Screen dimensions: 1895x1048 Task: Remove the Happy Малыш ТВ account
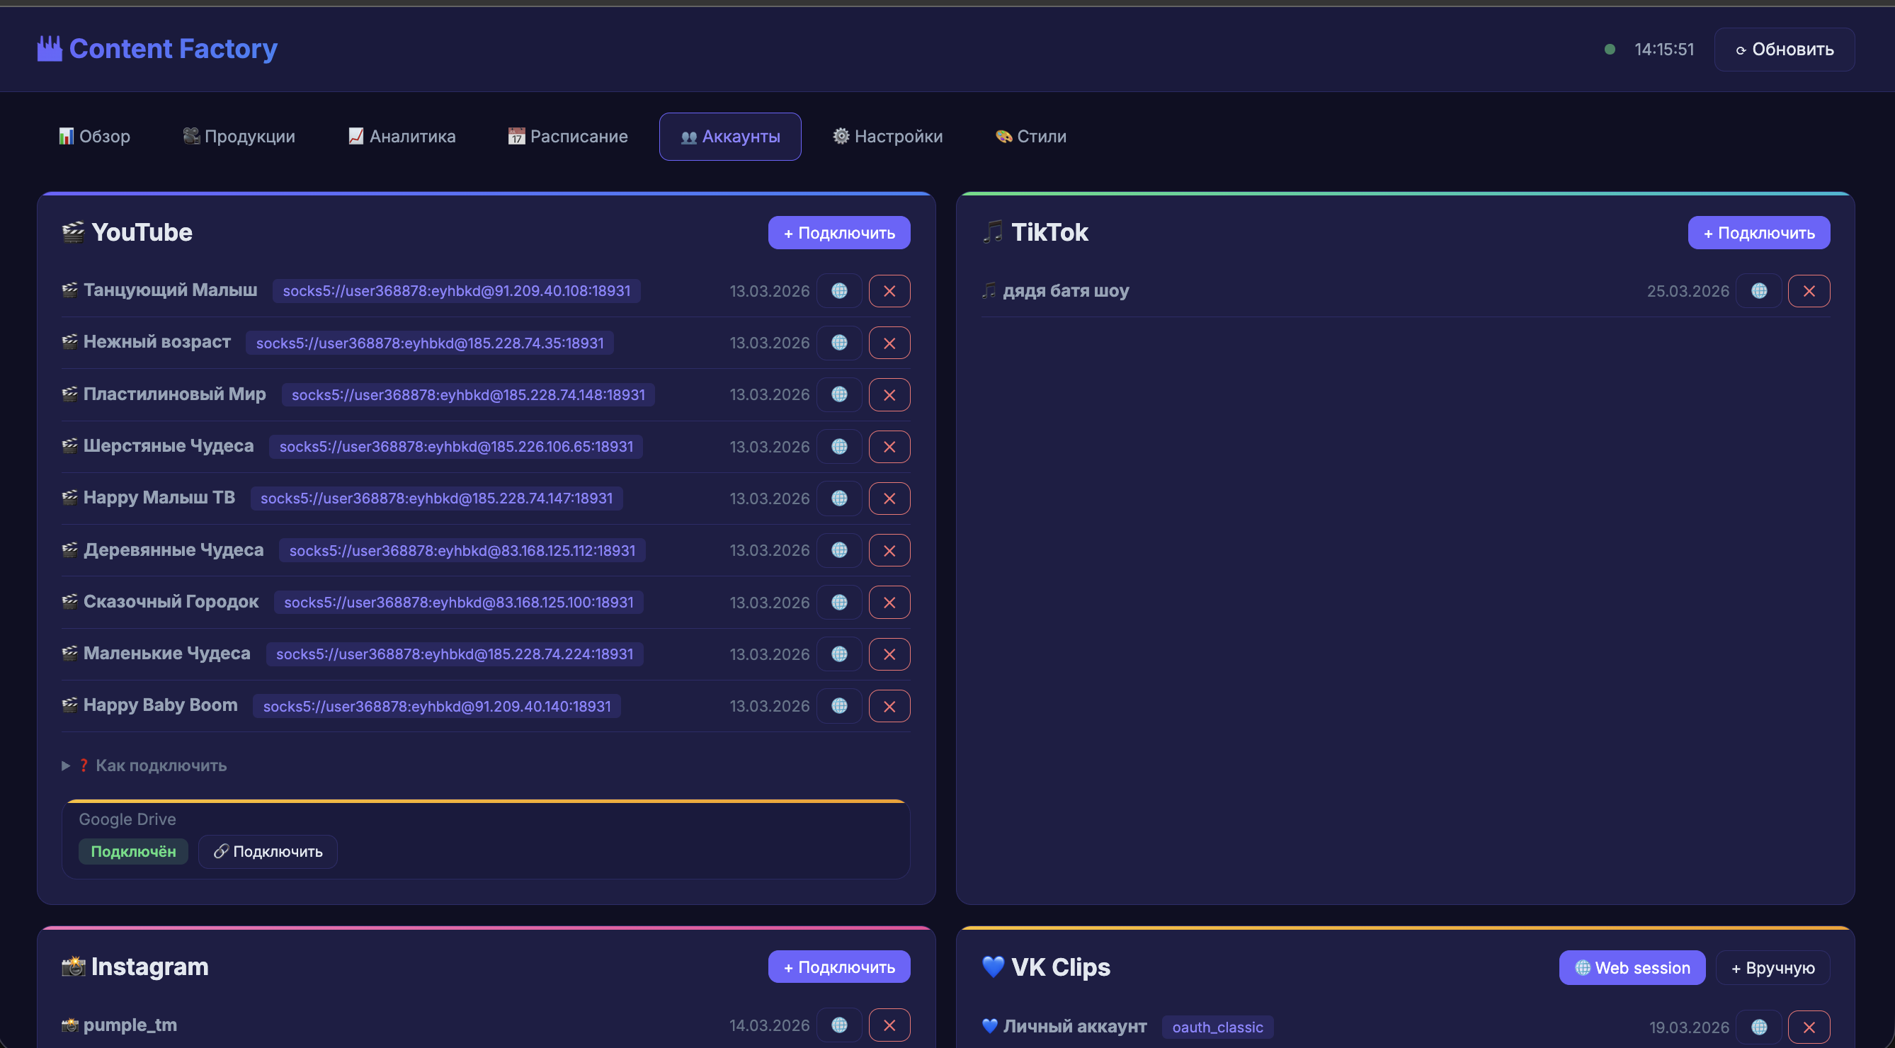(889, 499)
